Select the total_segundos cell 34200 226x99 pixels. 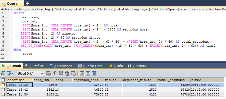tap(174, 85)
